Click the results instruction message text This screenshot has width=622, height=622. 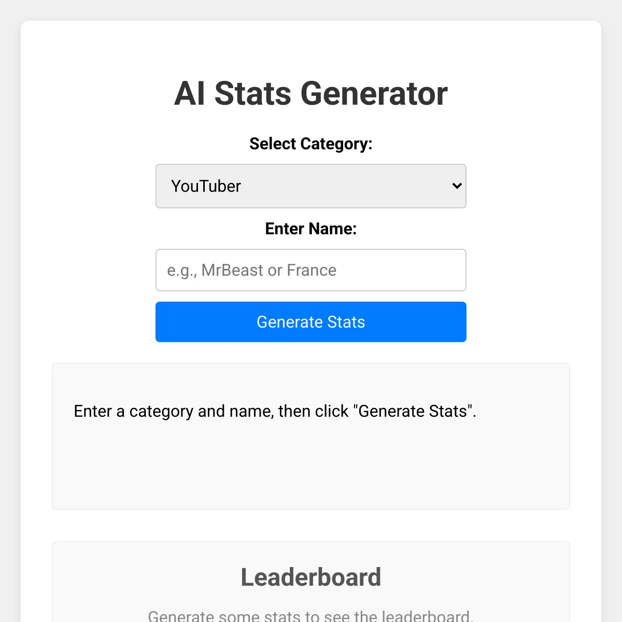[275, 411]
